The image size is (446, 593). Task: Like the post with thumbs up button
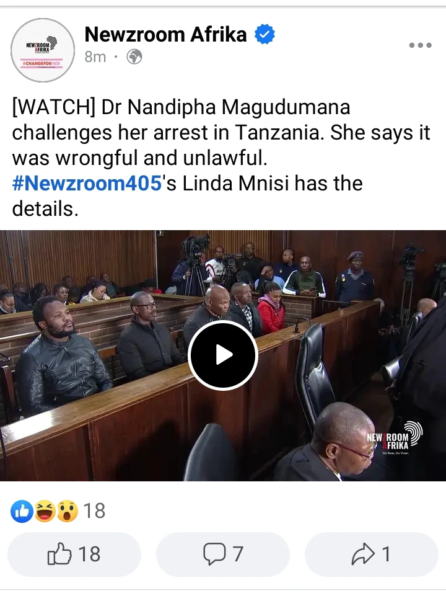click(74, 554)
